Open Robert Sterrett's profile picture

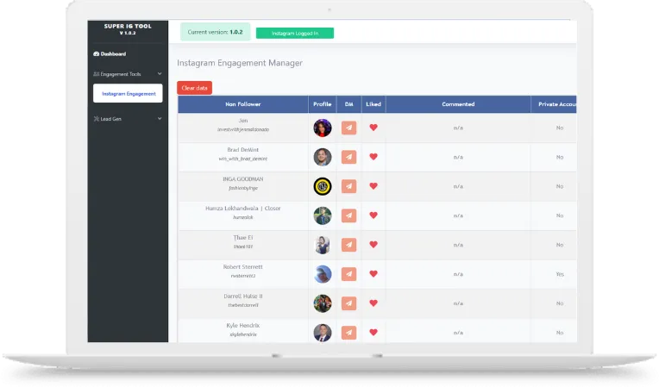(323, 274)
